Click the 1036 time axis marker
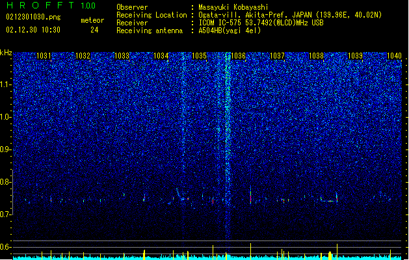This screenshot has height=260, width=409. click(238, 56)
